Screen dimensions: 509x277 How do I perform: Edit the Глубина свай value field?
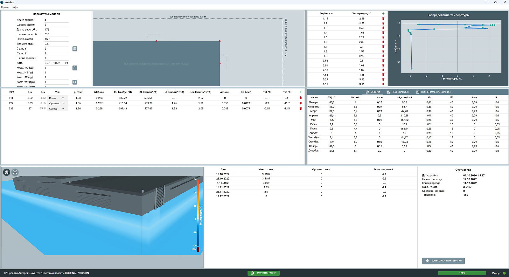point(56,39)
